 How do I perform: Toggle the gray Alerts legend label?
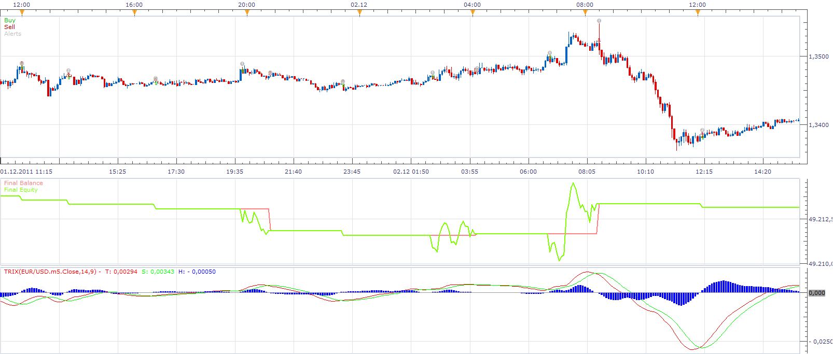pos(12,34)
